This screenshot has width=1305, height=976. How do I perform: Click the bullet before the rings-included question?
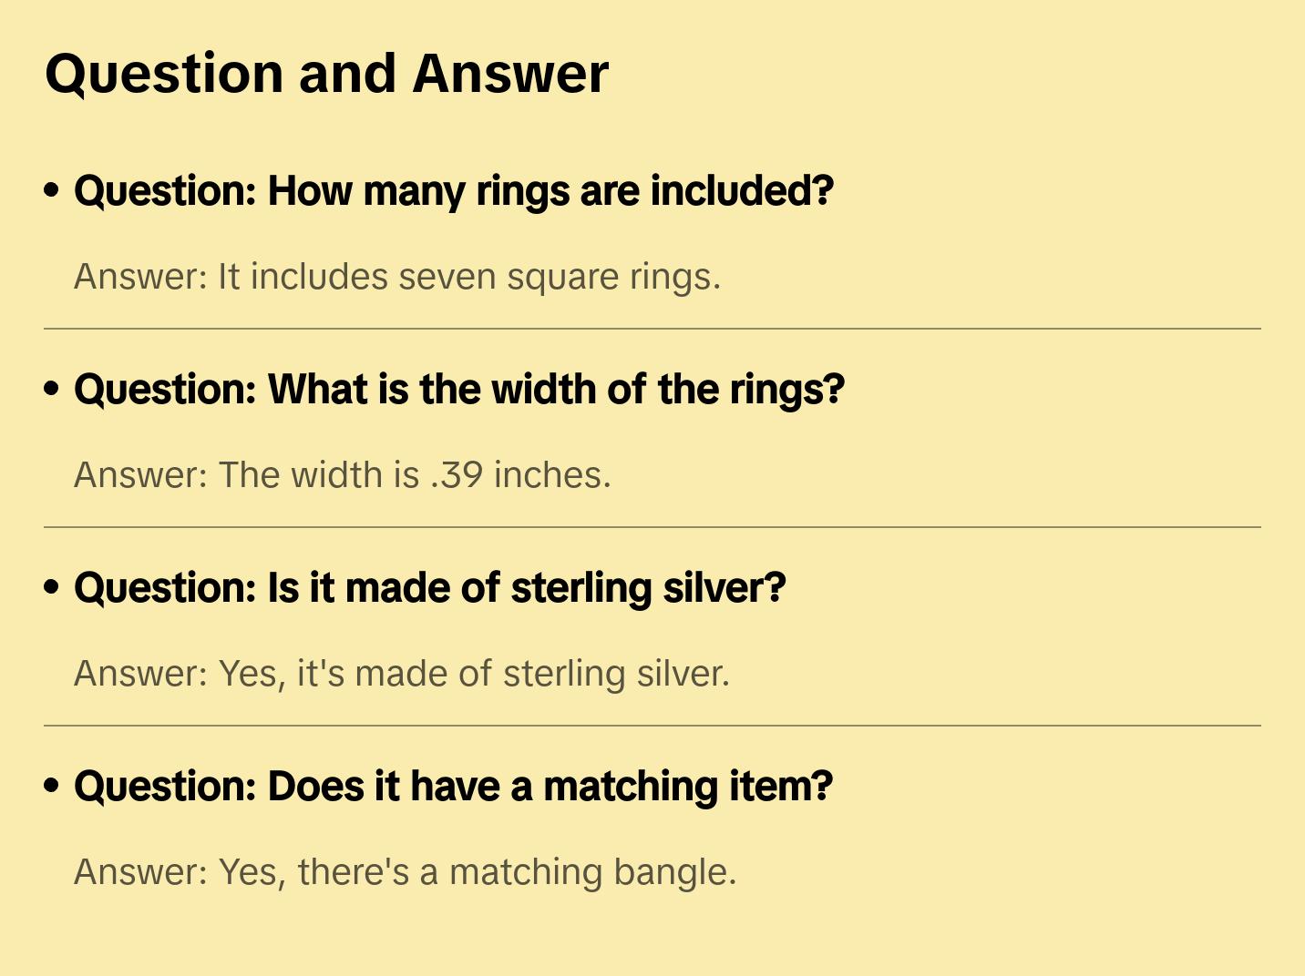pyautogui.click(x=52, y=190)
